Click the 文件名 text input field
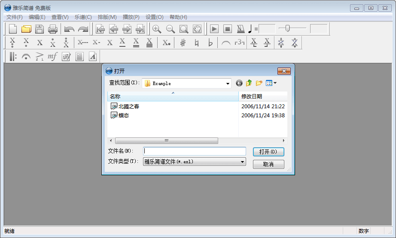The height and width of the screenshot is (238, 396). 195,151
